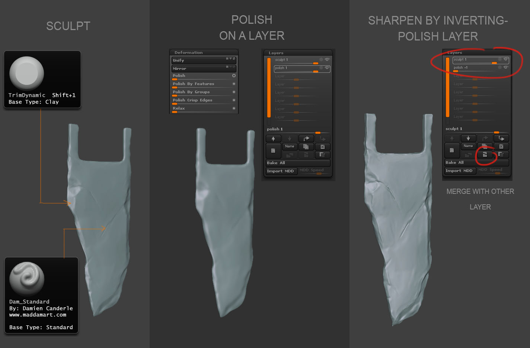This screenshot has width=530, height=348.
Task: Hide the polish -1 layer with its eye
Action: [x=505, y=67]
